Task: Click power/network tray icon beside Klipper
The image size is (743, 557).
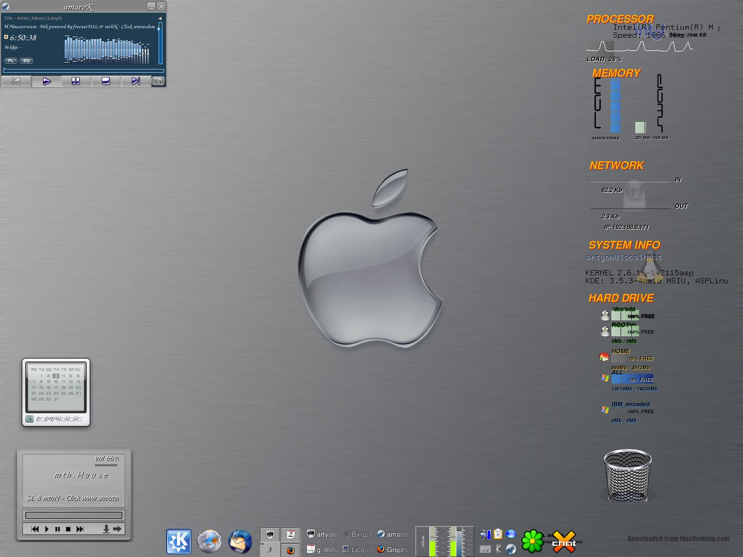Action: pyautogui.click(x=485, y=534)
